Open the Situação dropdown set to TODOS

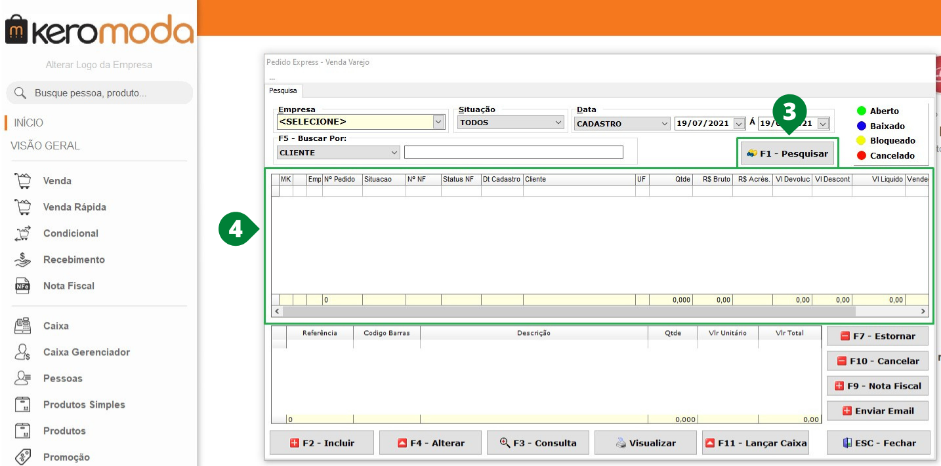pyautogui.click(x=511, y=122)
